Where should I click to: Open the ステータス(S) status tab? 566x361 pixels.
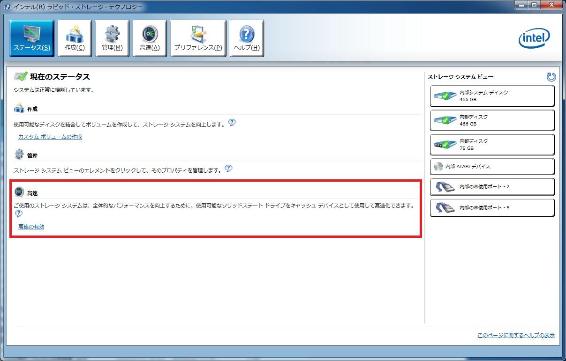coord(32,38)
